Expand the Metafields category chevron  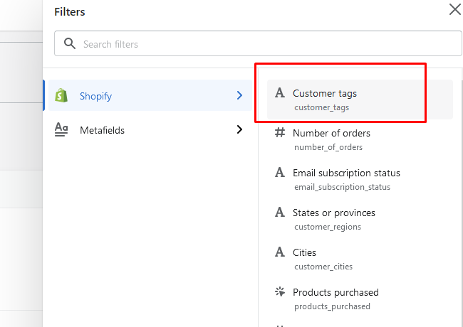tap(239, 129)
